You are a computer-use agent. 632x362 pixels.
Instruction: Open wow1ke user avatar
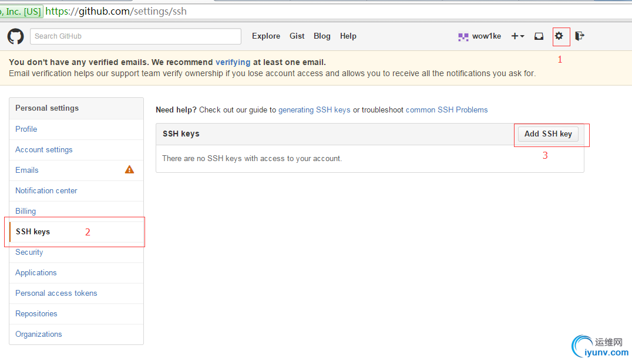click(463, 37)
